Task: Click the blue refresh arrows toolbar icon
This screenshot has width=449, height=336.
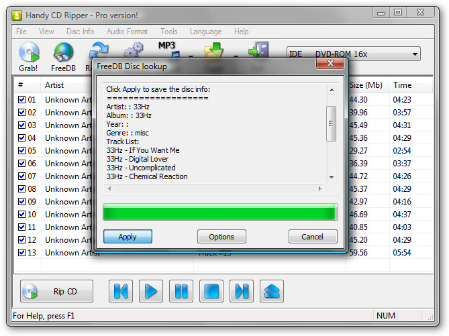Action: click(98, 50)
